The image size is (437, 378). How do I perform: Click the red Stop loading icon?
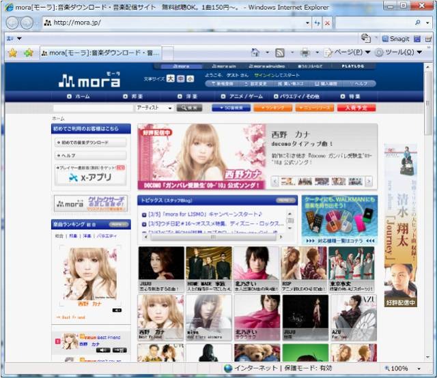click(x=327, y=23)
